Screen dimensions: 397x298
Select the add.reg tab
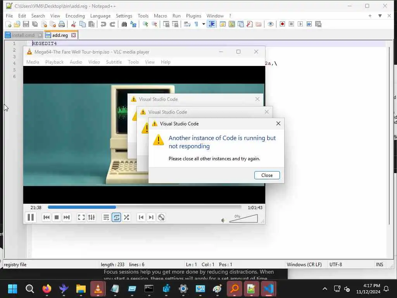(60, 35)
